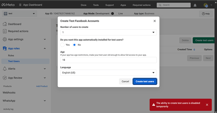This screenshot has width=217, height=113.
Task: Open the profile avatar menu
Action: click(206, 5)
